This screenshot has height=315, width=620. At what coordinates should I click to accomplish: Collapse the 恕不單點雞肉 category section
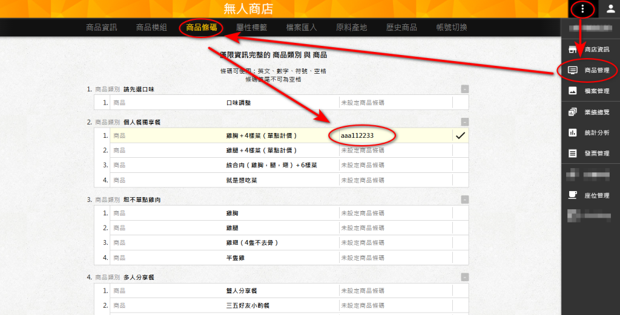(x=464, y=200)
